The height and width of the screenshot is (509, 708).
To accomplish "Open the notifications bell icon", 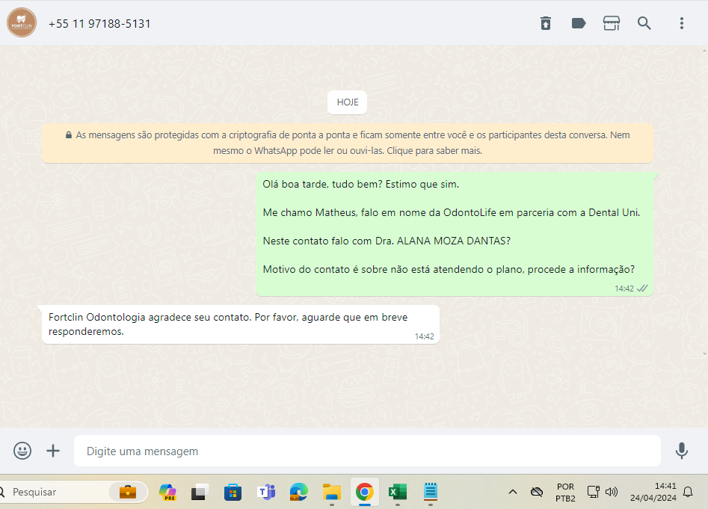I will click(x=688, y=492).
